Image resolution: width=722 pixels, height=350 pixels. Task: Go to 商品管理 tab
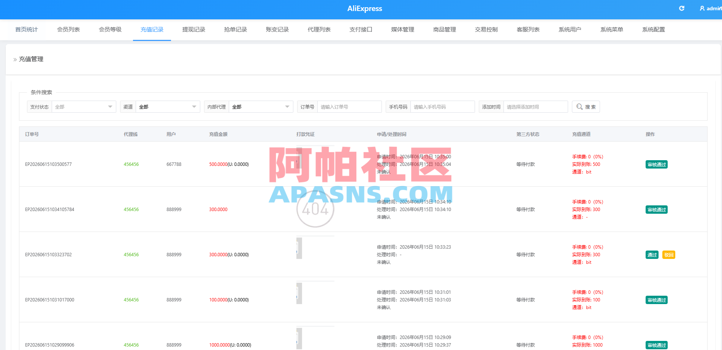pos(445,30)
